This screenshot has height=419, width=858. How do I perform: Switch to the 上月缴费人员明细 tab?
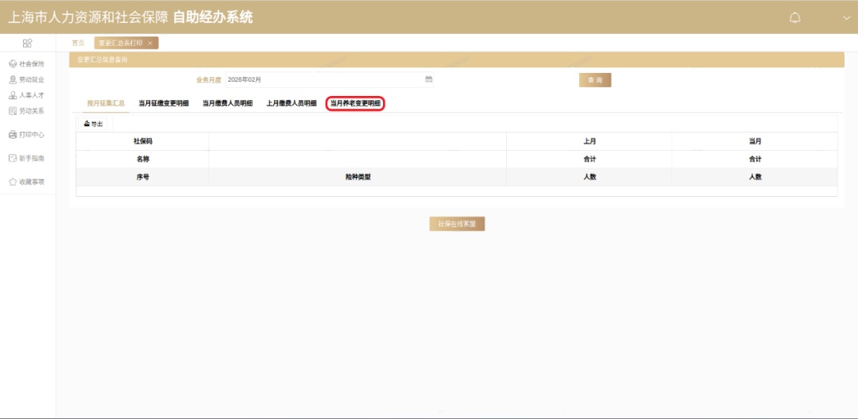pos(292,103)
